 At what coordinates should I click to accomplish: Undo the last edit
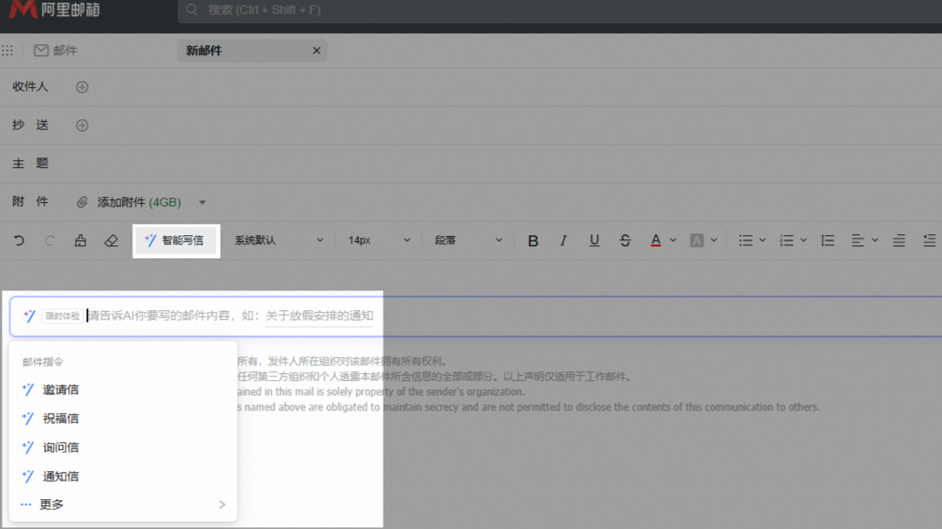click(x=20, y=240)
